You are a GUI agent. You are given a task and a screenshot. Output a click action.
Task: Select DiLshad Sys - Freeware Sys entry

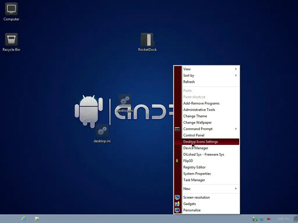point(207,154)
